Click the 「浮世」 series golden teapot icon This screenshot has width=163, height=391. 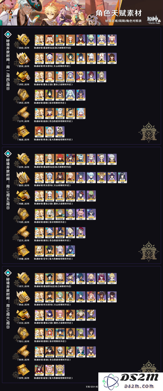click(23, 77)
